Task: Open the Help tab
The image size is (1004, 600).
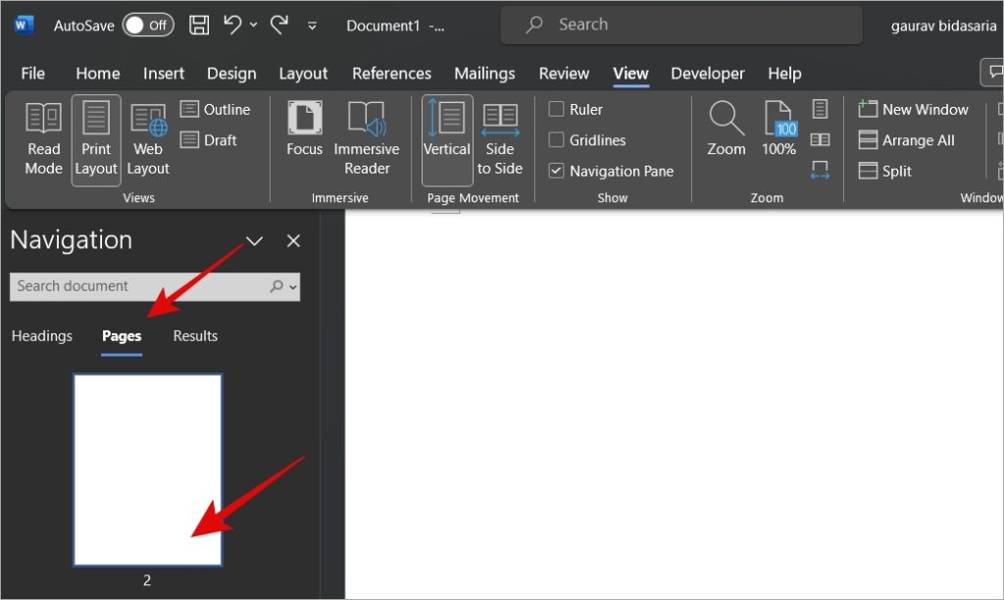Action: point(784,74)
